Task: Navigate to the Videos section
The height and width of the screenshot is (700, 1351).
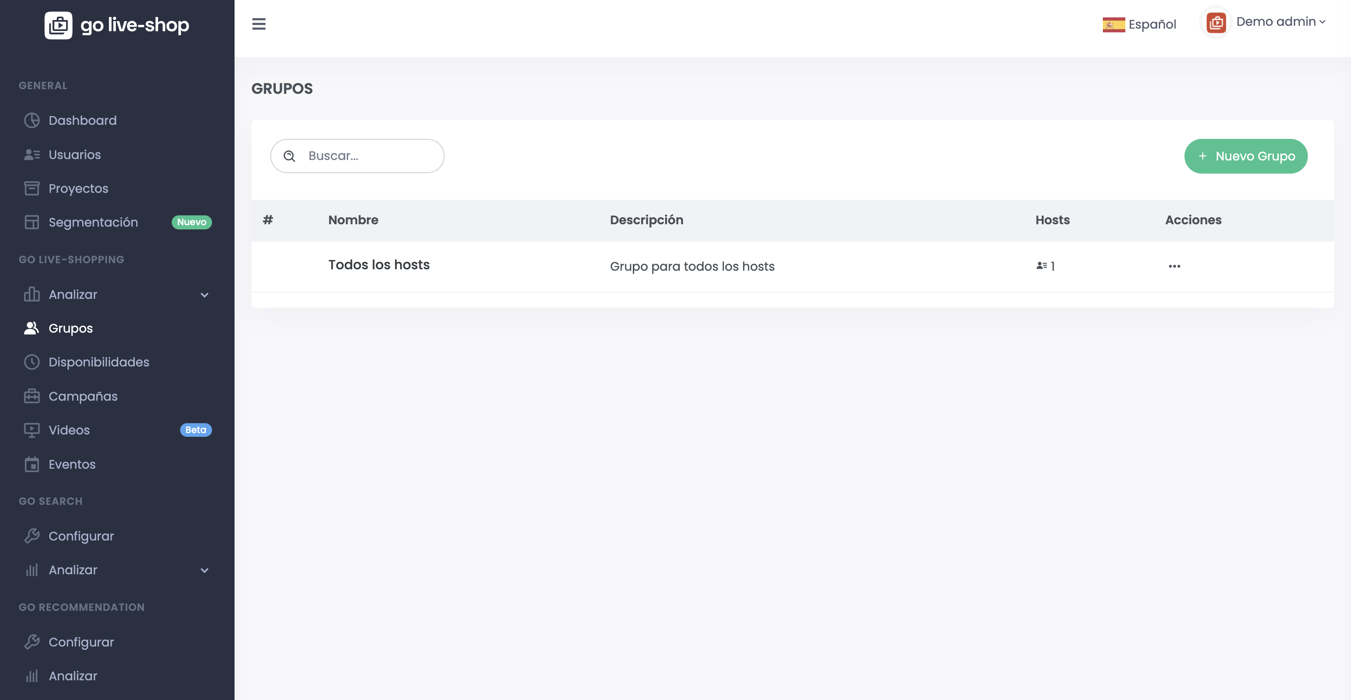Action: point(68,430)
